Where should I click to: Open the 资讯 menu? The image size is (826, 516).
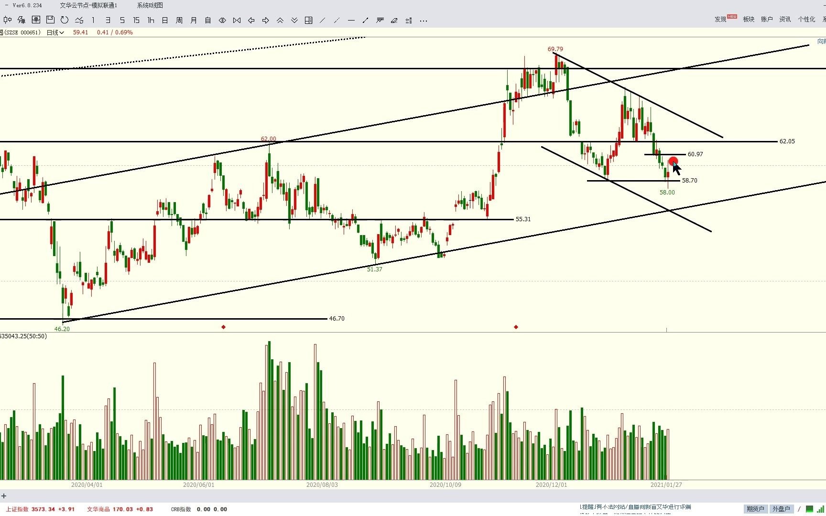coord(785,19)
